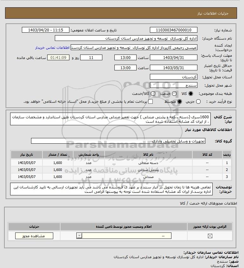Select the خدمت radio button
The image size is (244, 268).
174,94
